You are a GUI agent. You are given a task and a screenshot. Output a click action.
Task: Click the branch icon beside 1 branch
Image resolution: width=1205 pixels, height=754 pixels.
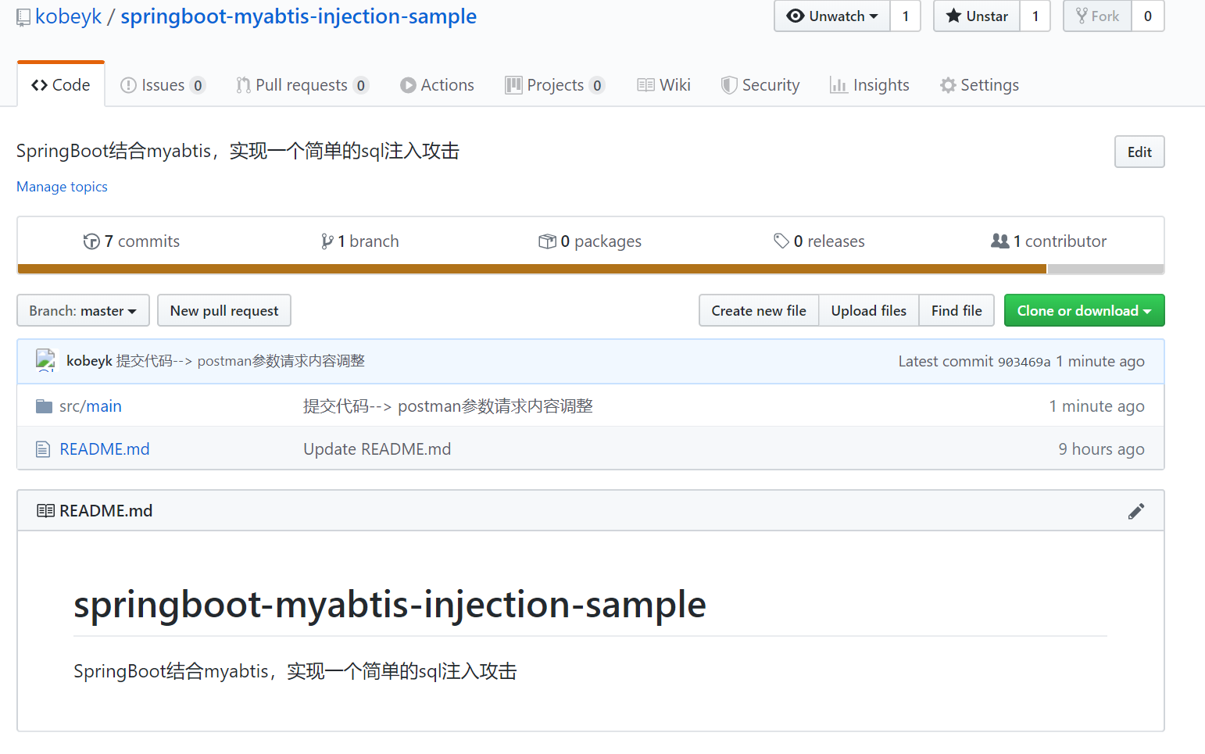328,241
